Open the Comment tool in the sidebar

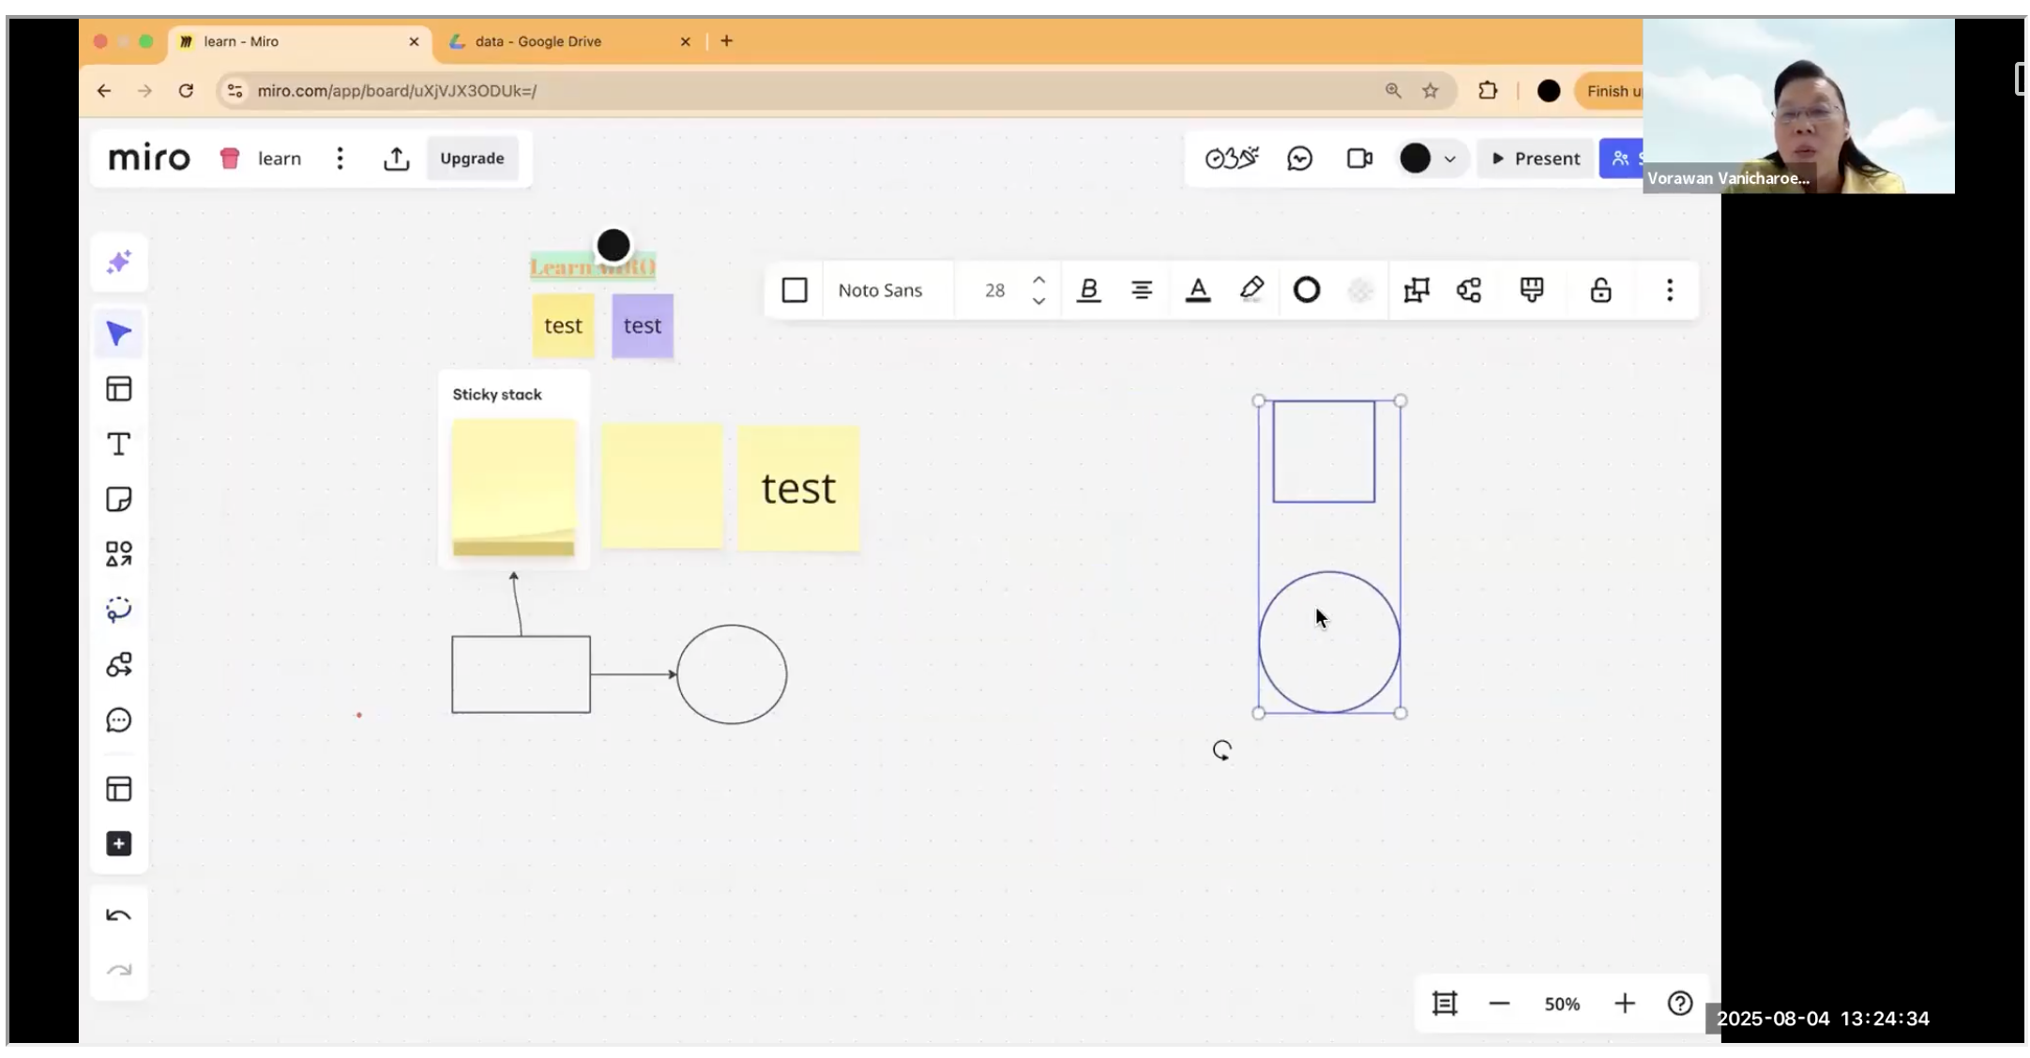click(119, 720)
